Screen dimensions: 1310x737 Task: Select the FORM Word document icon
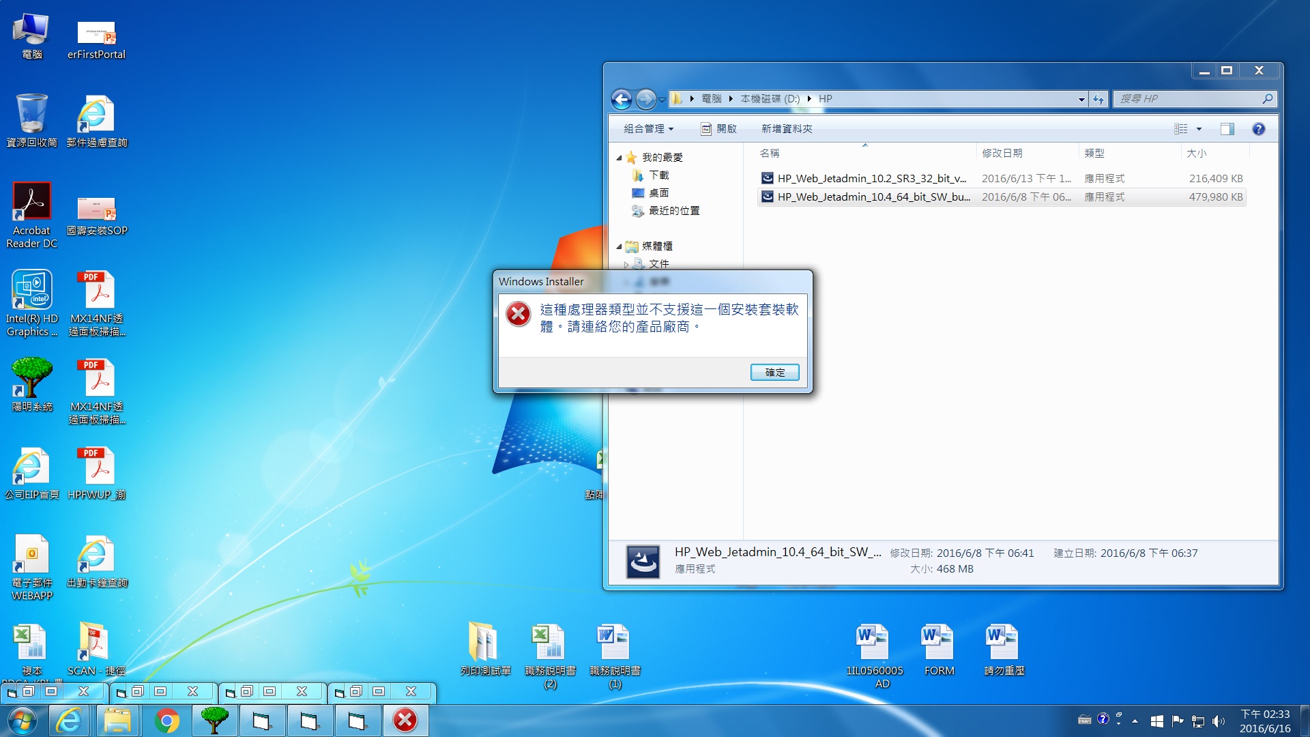[939, 649]
